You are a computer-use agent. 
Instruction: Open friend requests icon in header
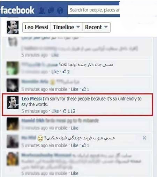(x=42, y=10)
